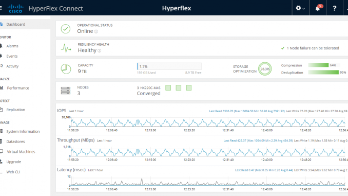Image resolution: width=348 pixels, height=196 pixels.
Task: Open the help question mark icon
Action: 335,8
